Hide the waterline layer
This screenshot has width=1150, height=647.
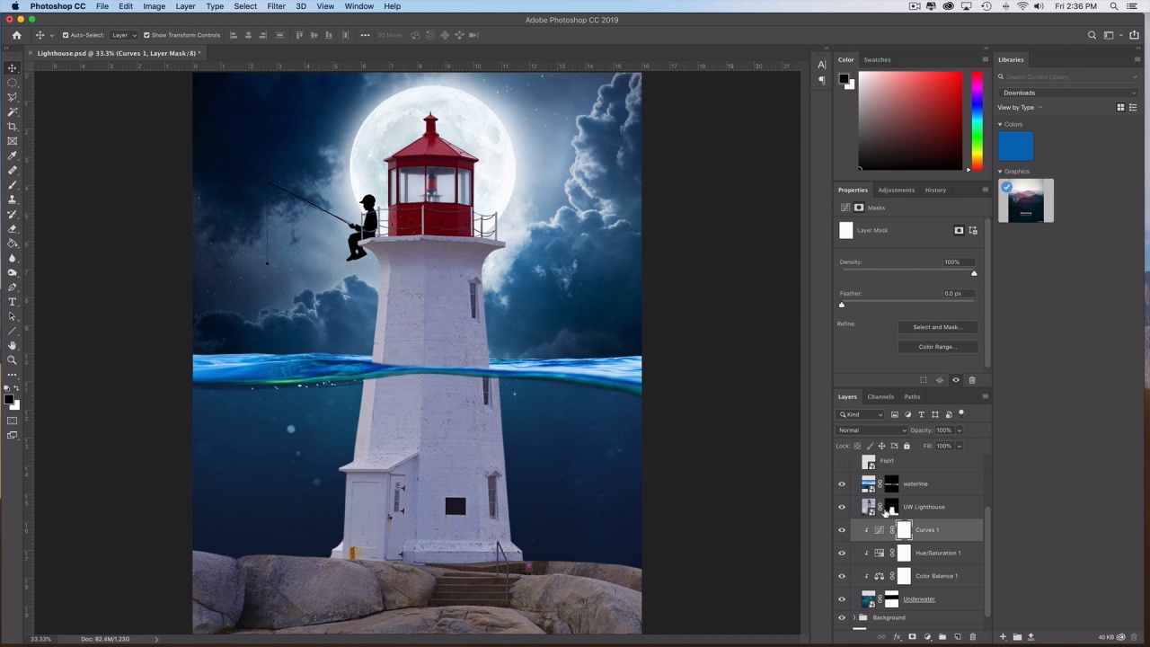click(842, 484)
